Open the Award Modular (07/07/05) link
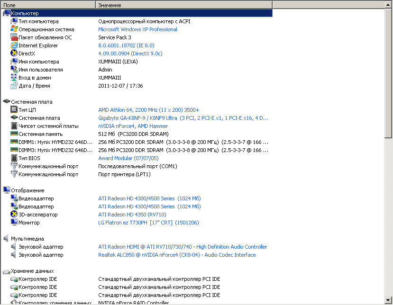Screen dimensions: 393x305 click(128, 158)
